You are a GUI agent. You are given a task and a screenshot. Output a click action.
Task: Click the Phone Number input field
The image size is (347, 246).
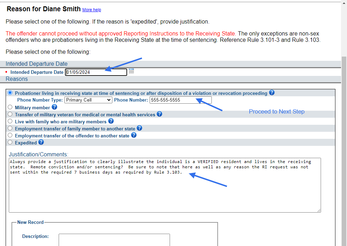(x=181, y=100)
